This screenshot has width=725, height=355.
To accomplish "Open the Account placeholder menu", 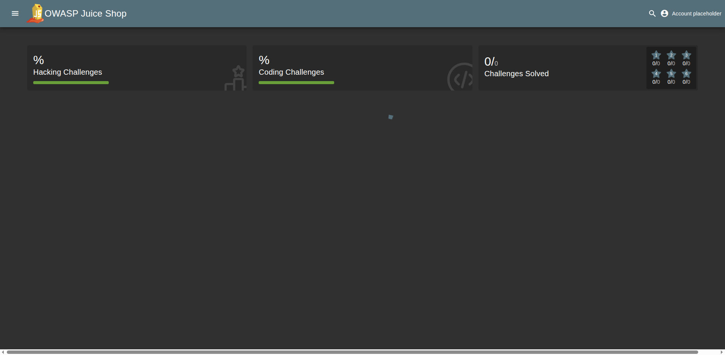I will [696, 14].
